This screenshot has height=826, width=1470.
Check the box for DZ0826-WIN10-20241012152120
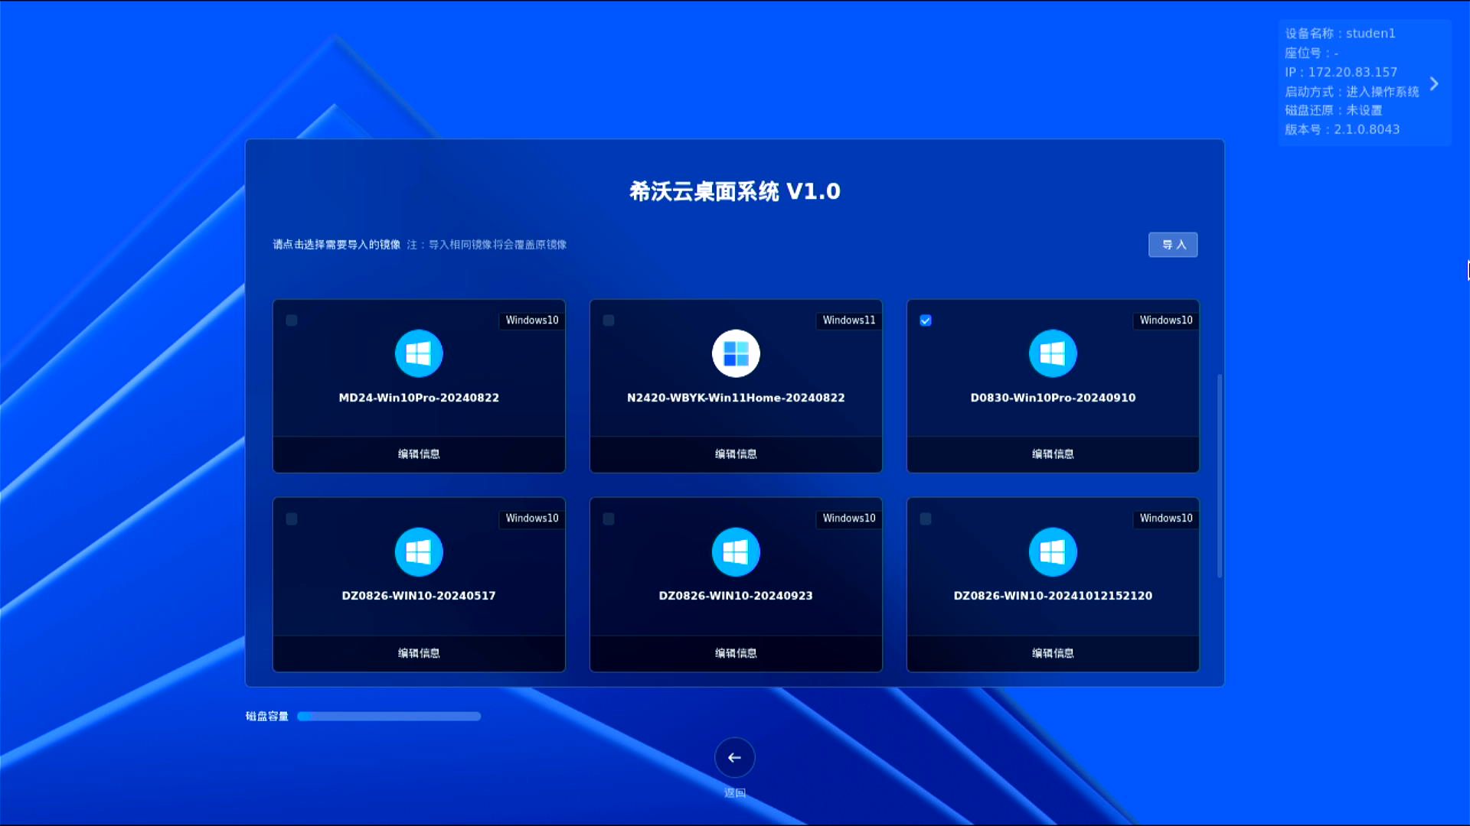pos(926,519)
